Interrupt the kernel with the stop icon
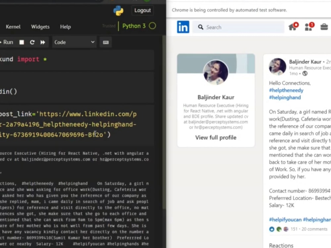Screen dimensions: 331x248 [21, 42]
